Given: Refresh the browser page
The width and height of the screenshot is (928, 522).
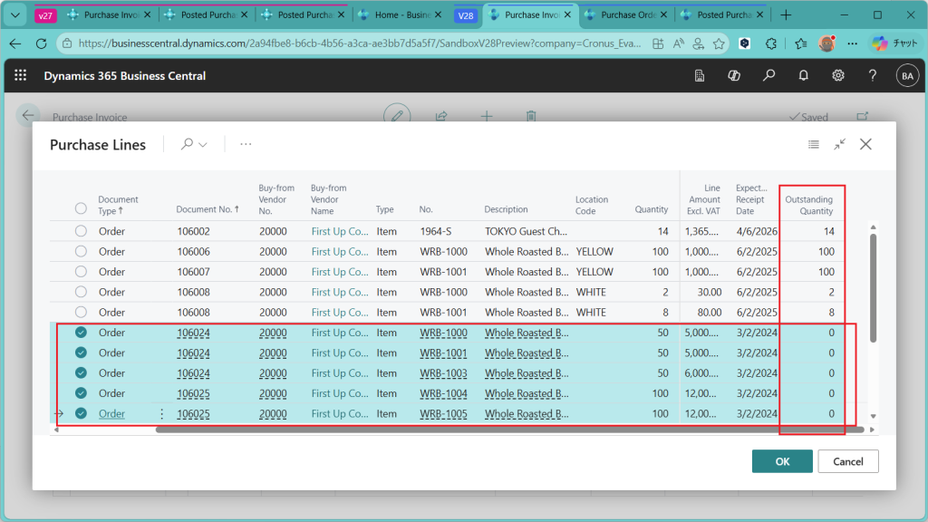Looking at the screenshot, I should click(41, 43).
